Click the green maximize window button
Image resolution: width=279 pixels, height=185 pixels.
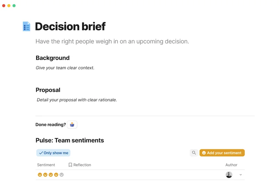tap(14, 6)
